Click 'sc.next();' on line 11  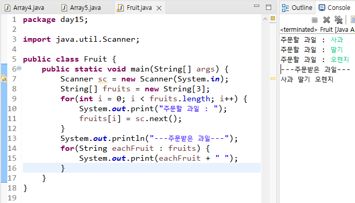tap(158, 118)
